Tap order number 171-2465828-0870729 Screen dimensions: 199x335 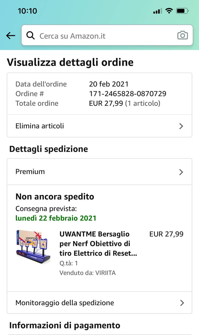[x=128, y=94]
